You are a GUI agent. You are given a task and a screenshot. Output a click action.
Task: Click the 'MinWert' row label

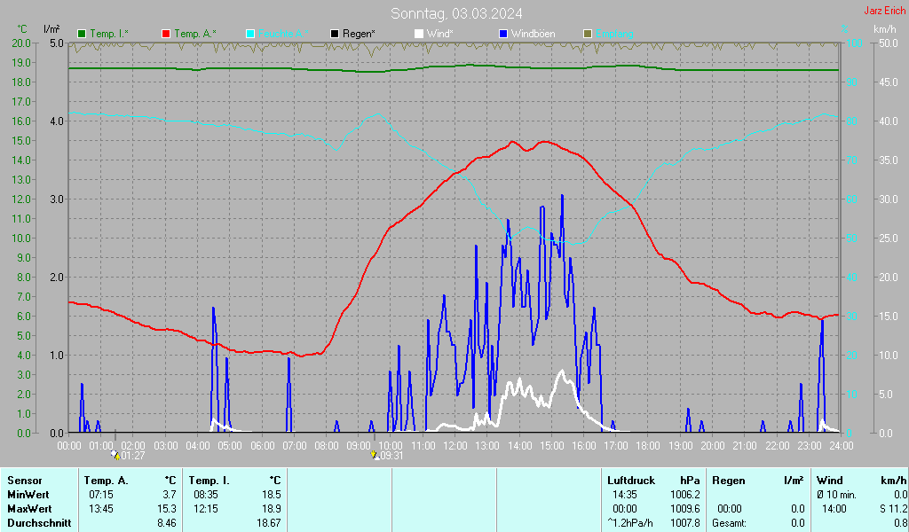pyautogui.click(x=28, y=495)
